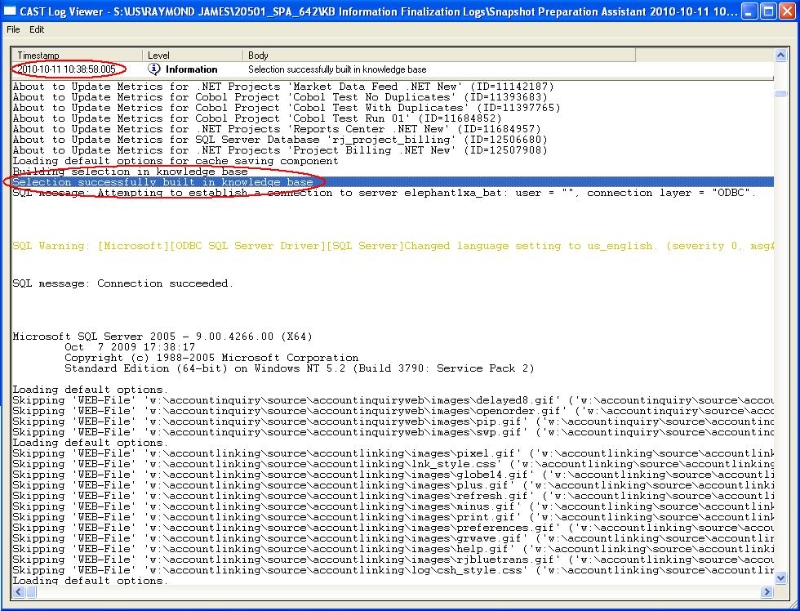Image resolution: width=800 pixels, height=611 pixels.
Task: Click the Information level icon
Action: (154, 69)
